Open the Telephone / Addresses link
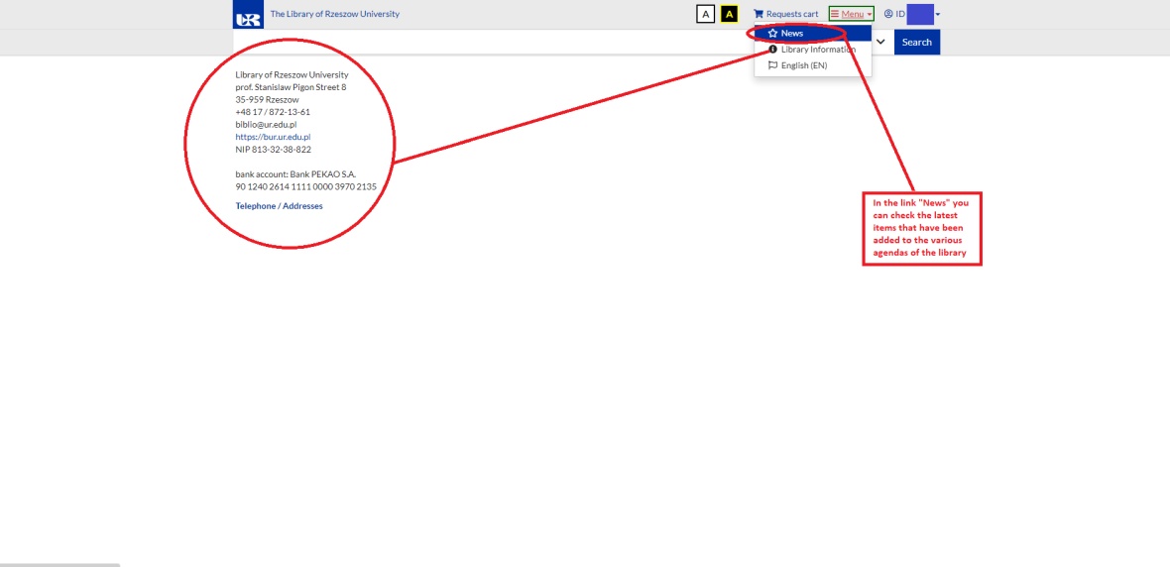Viewport: 1170px width, 567px height. click(x=279, y=206)
